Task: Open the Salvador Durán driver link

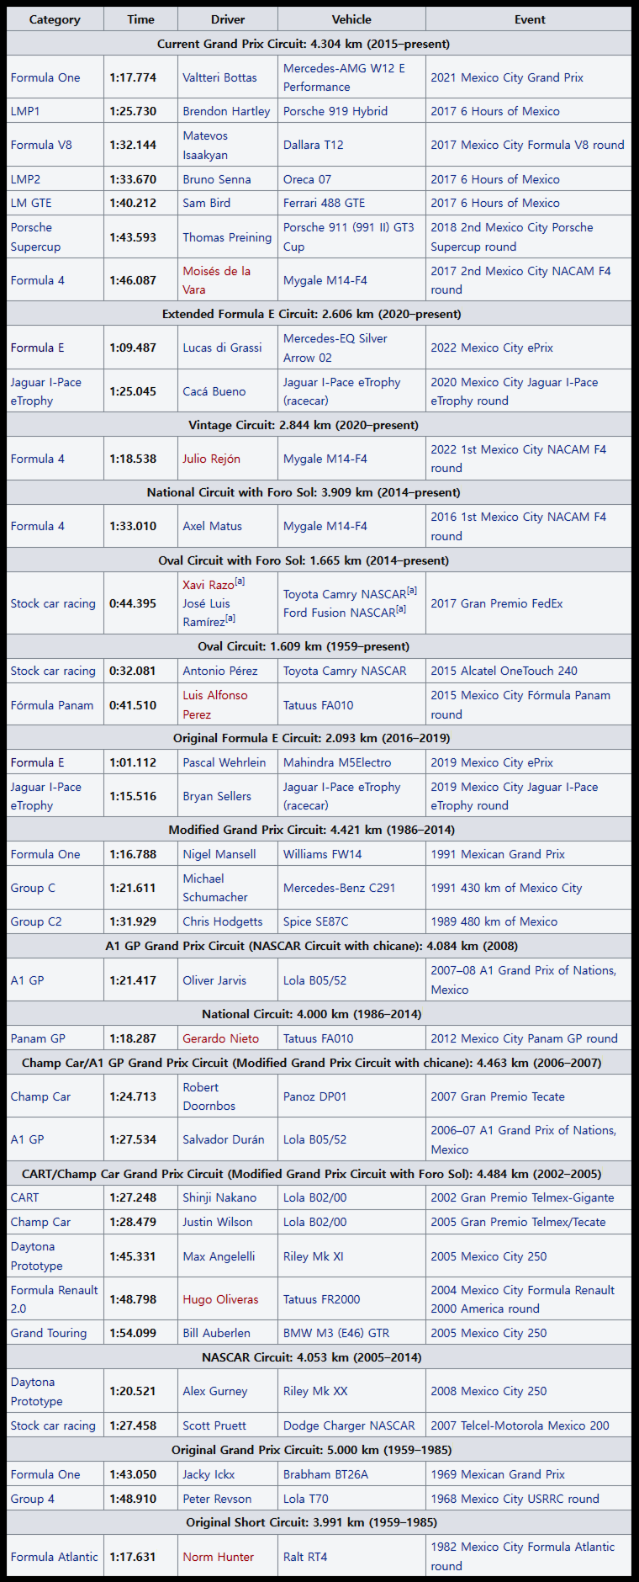Action: 224,1139
